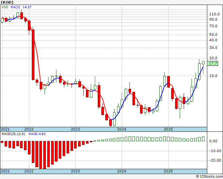This screenshot has width=223, height=179.
Task: Click 2024 on the price chart timeline
Action: pyautogui.click(x=122, y=129)
